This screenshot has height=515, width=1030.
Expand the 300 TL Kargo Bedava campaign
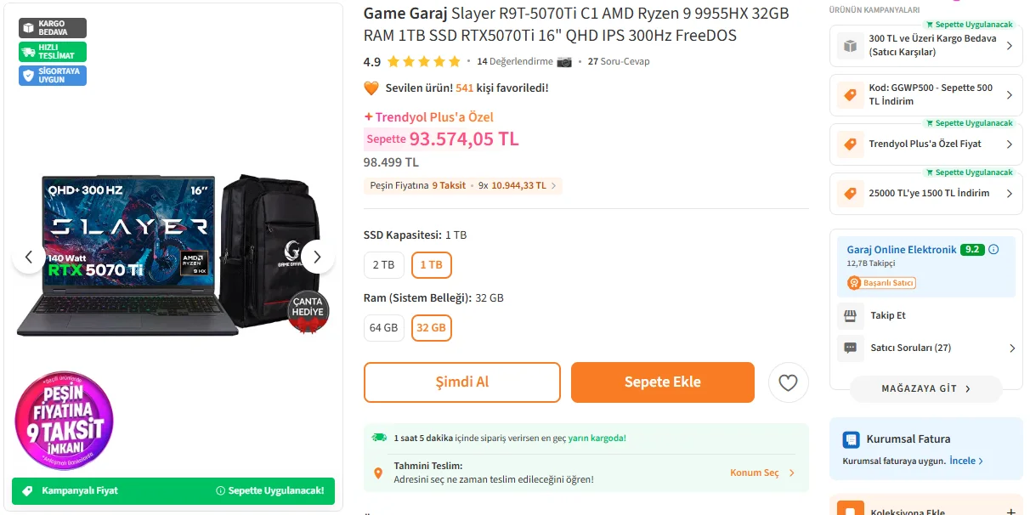coord(925,45)
